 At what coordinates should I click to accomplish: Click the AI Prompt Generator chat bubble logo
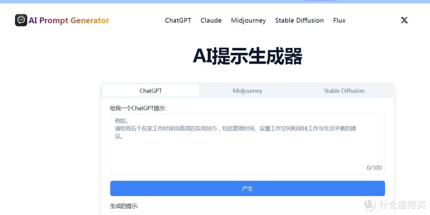click(x=21, y=20)
